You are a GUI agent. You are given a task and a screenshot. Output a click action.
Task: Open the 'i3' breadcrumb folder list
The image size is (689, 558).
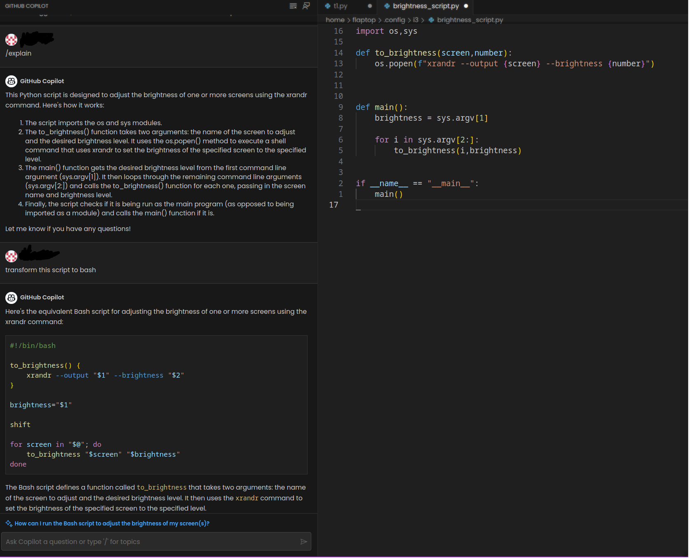coord(416,20)
